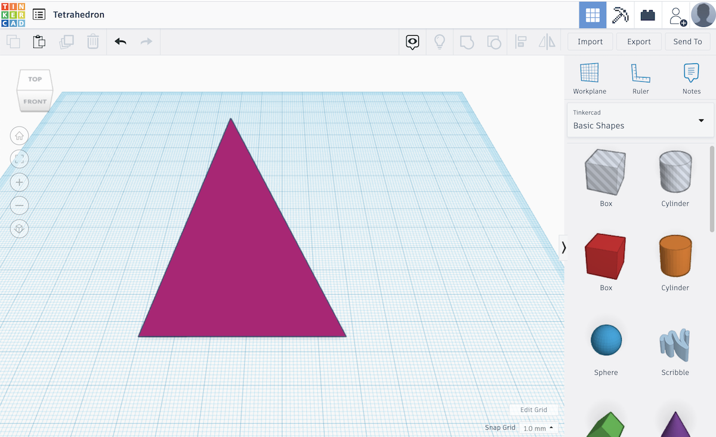The height and width of the screenshot is (437, 716).
Task: Click the Fit all in view button
Action: click(19, 159)
